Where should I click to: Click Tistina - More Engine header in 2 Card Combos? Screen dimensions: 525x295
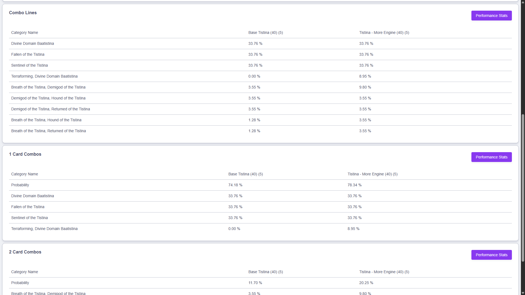[x=384, y=272]
